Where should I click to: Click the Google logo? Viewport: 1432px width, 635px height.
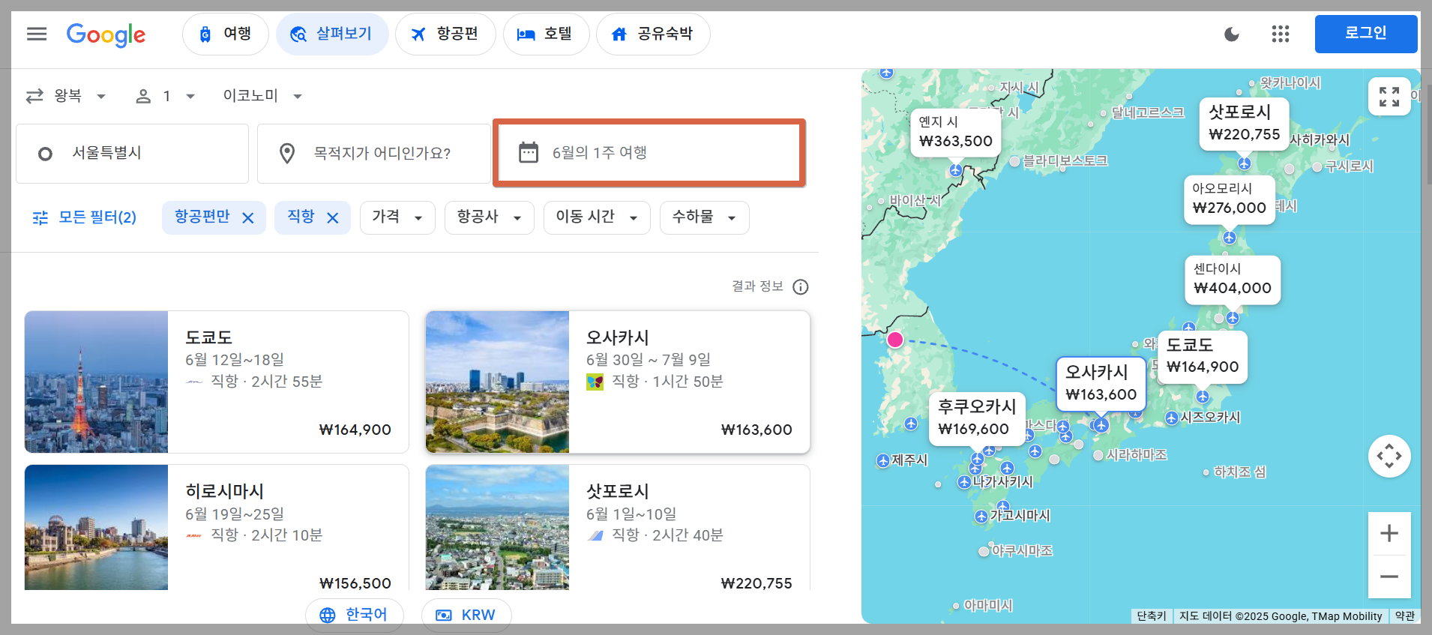pos(106,34)
